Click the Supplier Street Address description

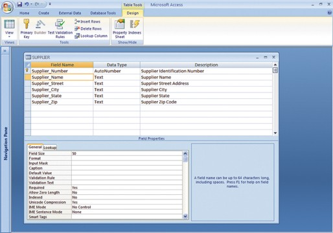pyautogui.click(x=165, y=83)
